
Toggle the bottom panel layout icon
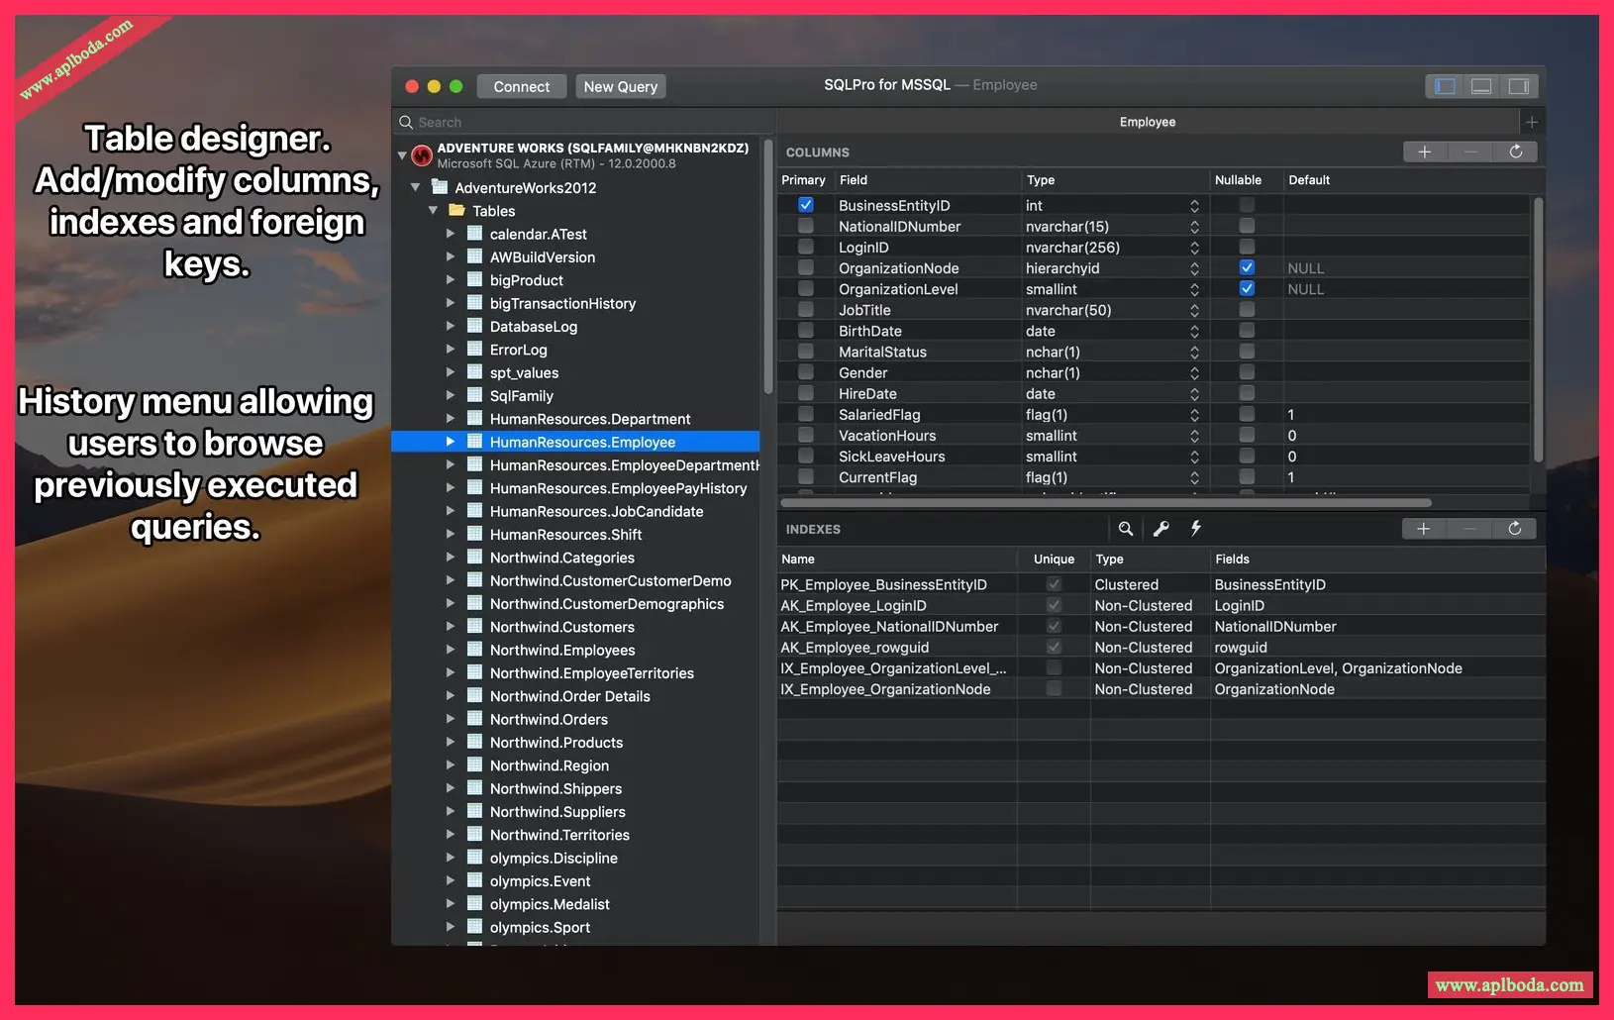[1481, 86]
